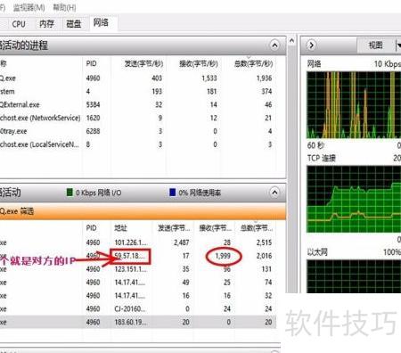The image size is (401, 353).
Task: Switch to the 内存 memory tab
Action: tap(46, 24)
